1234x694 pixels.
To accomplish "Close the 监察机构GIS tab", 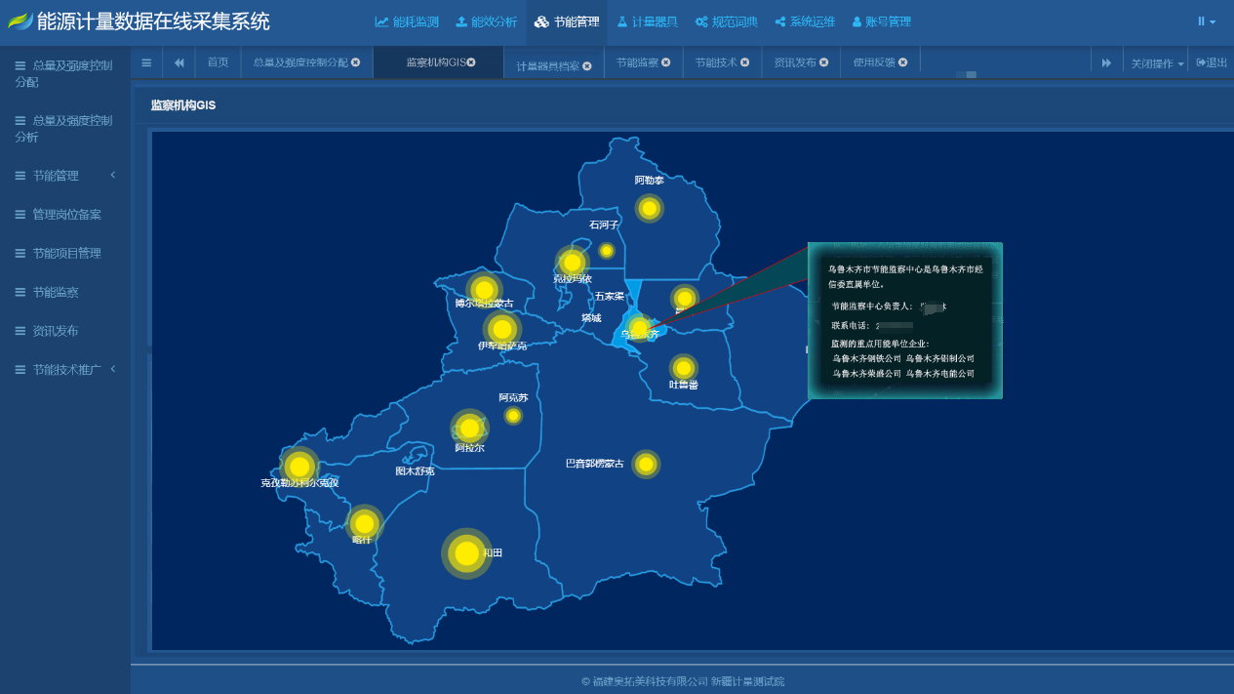I will [471, 62].
